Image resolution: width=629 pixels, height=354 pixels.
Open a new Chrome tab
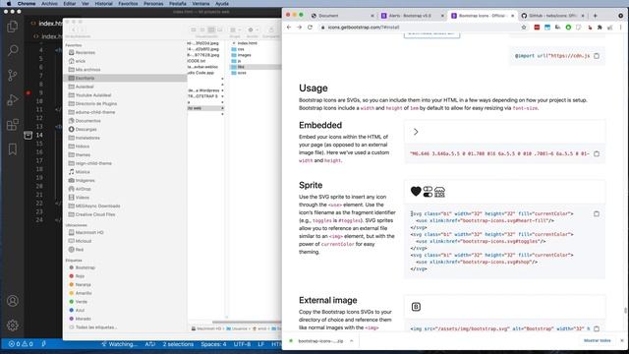[596, 16]
